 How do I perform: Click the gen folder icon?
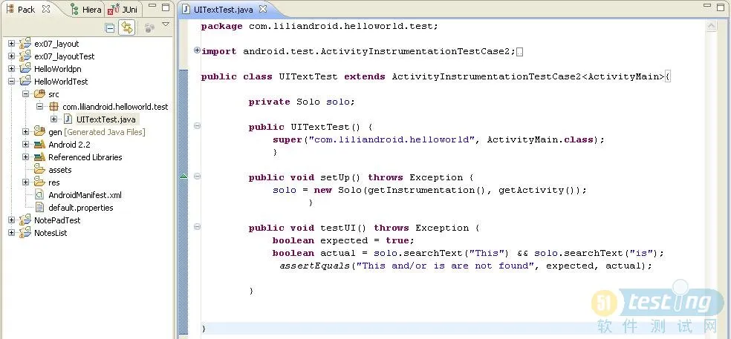click(x=39, y=132)
